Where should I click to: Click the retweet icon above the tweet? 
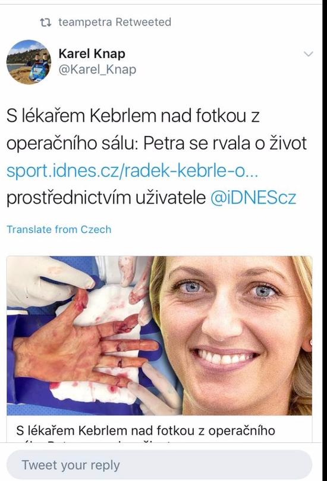coord(45,23)
